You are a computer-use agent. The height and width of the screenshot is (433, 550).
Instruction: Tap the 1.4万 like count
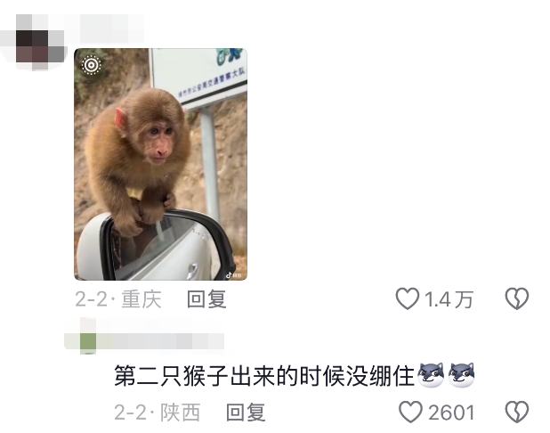[x=449, y=299]
